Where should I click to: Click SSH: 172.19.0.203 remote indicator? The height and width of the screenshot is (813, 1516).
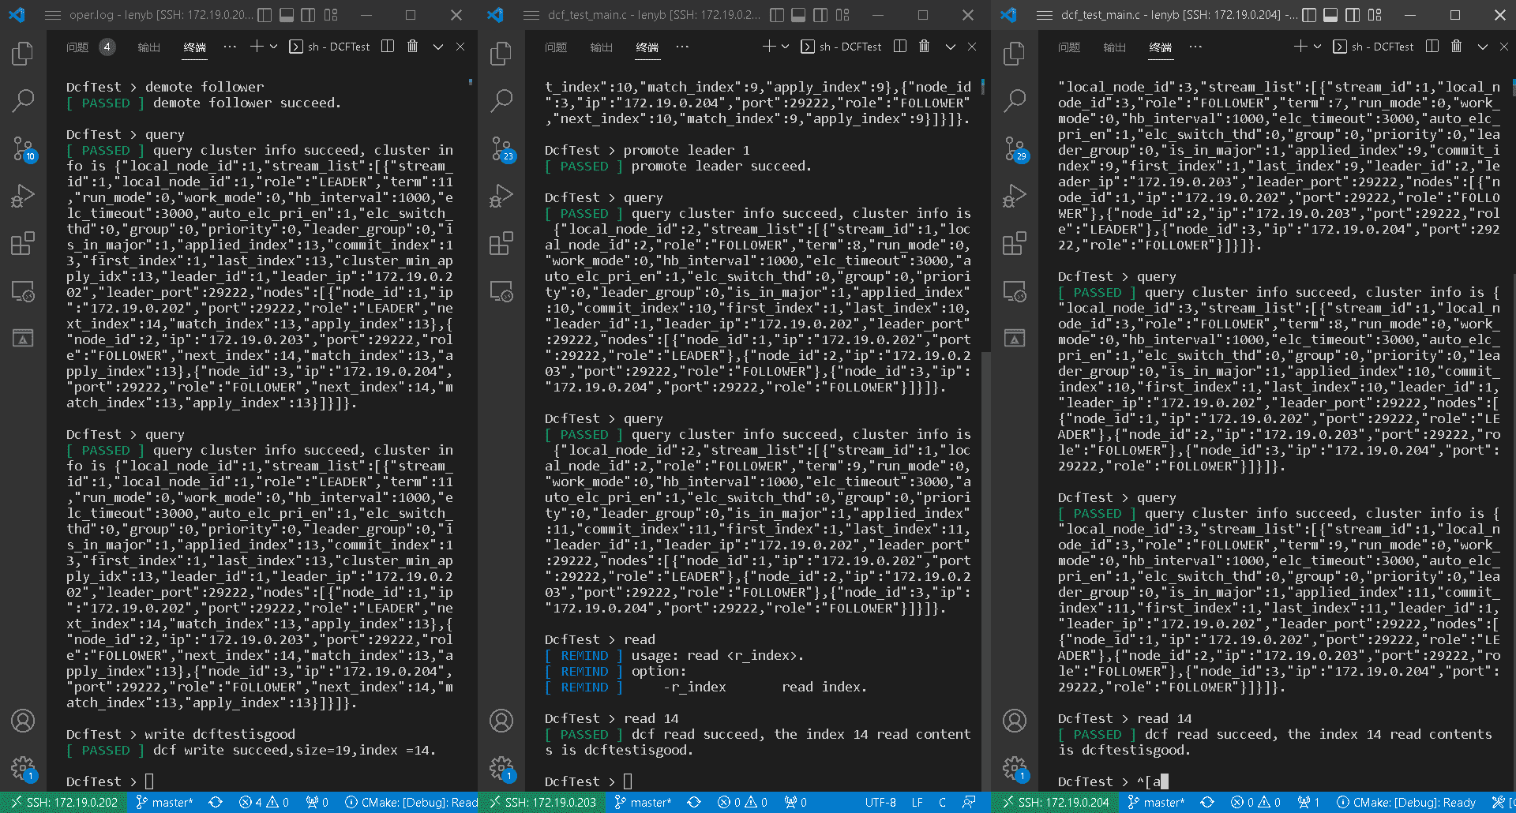pos(542,802)
